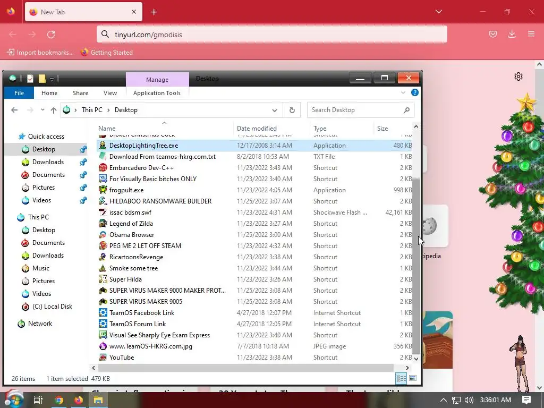
Task: Click the Quick Access Toolbar properties checkmark icon
Action: click(30, 79)
